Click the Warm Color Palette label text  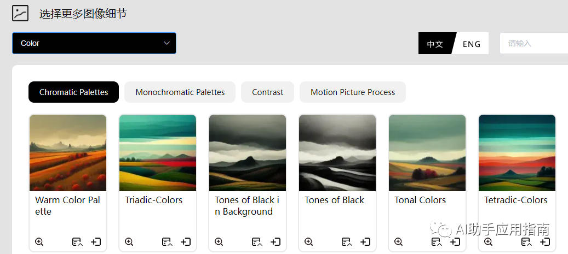point(68,205)
